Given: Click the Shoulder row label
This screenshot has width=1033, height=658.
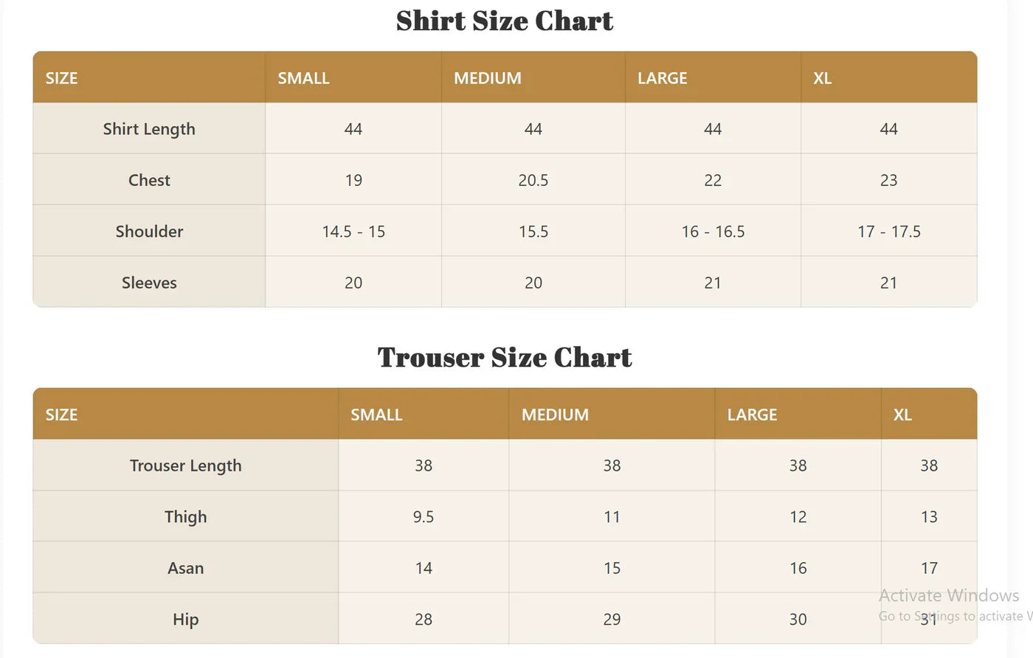Looking at the screenshot, I should click(x=149, y=232).
